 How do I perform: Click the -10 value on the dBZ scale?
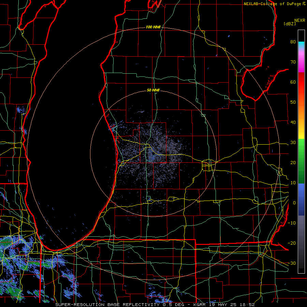click(292, 223)
